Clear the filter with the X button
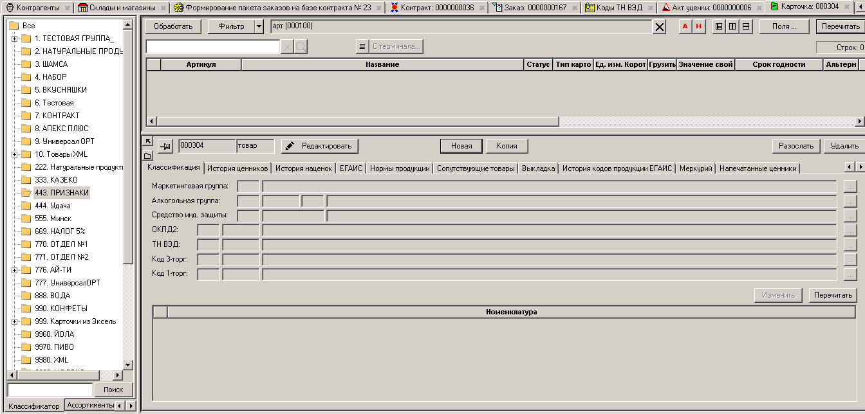 [660, 27]
